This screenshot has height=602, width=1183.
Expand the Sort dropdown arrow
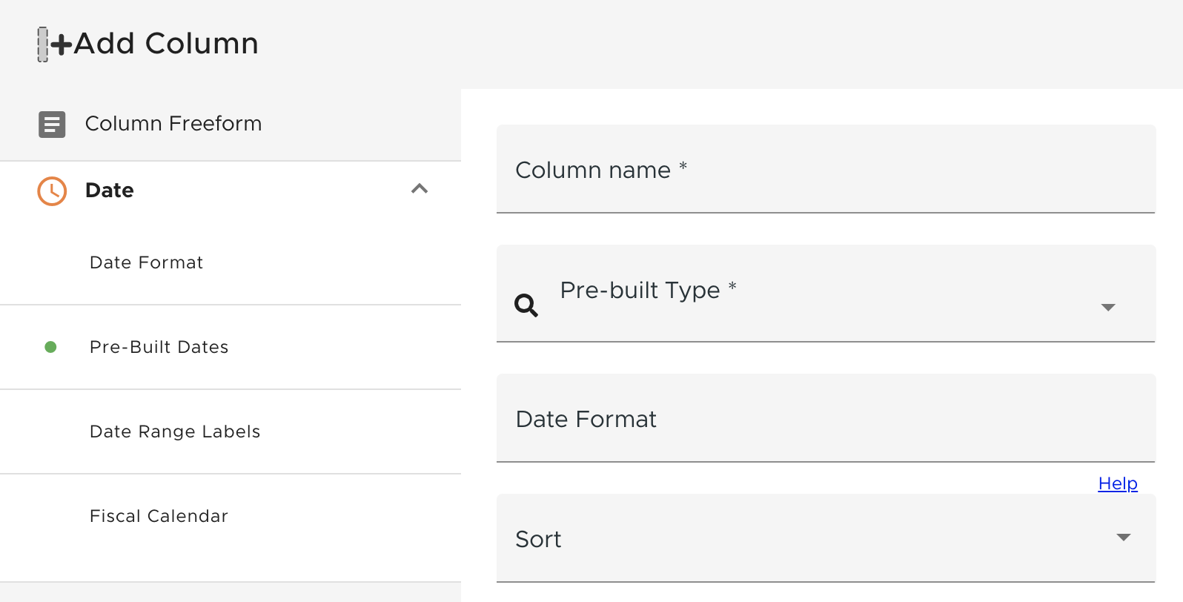tap(1124, 537)
